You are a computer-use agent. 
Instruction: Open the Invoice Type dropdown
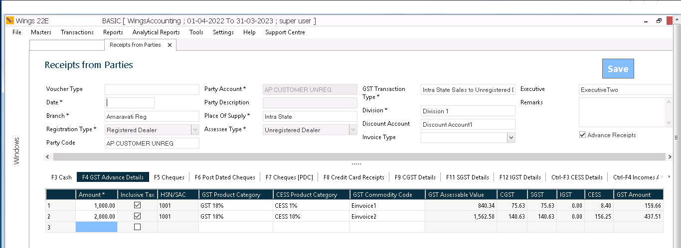point(511,138)
